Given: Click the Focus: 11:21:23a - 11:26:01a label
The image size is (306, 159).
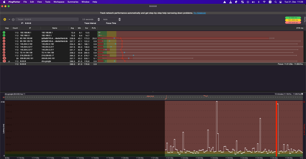Looking at the screenshot, I should (x=290, y=64).
